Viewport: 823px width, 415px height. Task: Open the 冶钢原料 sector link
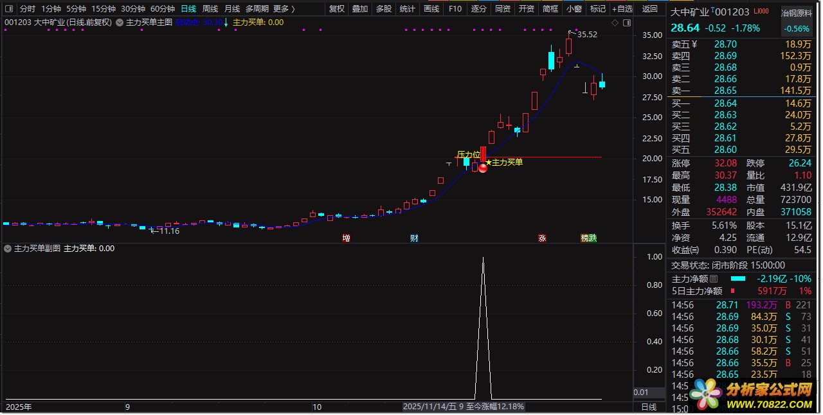tap(795, 13)
